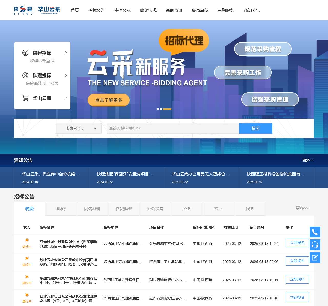Image resolution: width=328 pixels, height=306 pixels.
Task: Click the 更多>> link beside the 服务 tab
Action: (302, 208)
